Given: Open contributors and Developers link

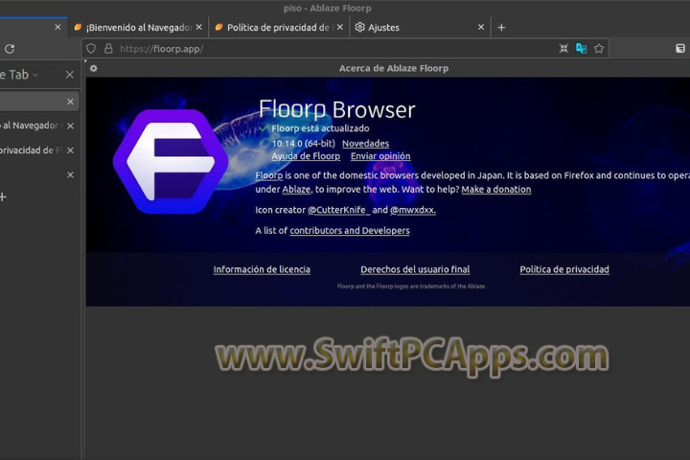Looking at the screenshot, I should [x=350, y=231].
